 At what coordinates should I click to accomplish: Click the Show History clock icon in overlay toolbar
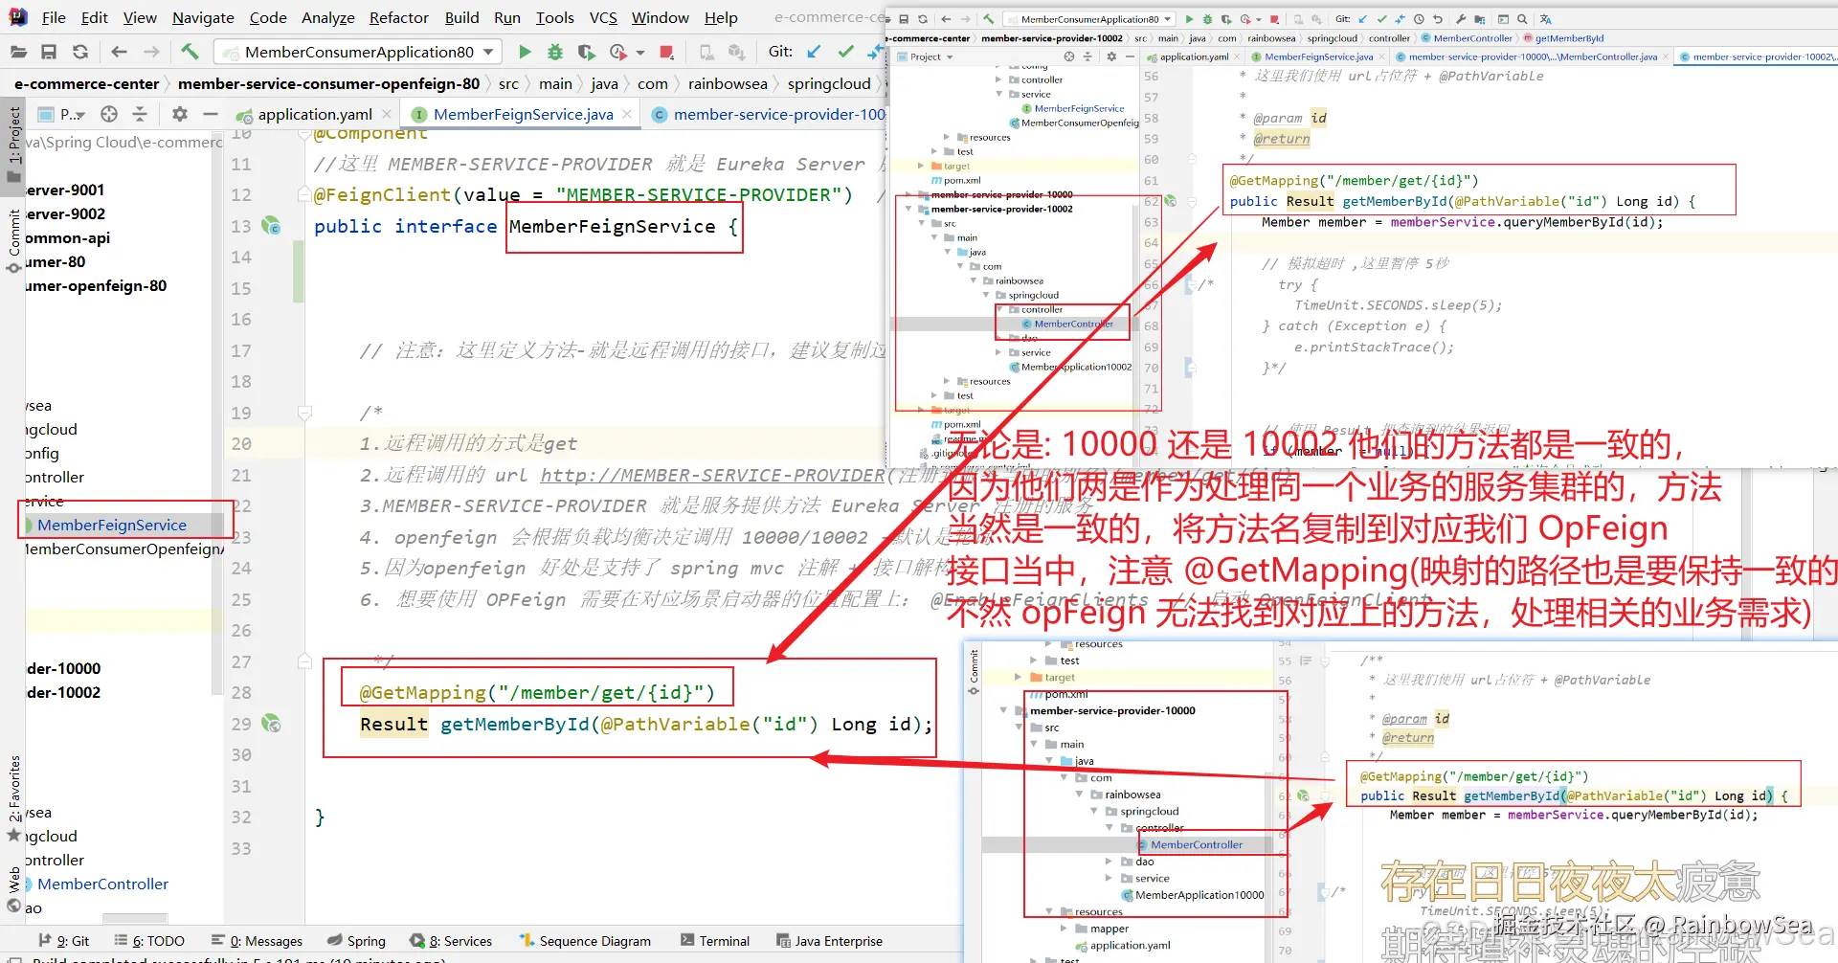(x=1419, y=19)
